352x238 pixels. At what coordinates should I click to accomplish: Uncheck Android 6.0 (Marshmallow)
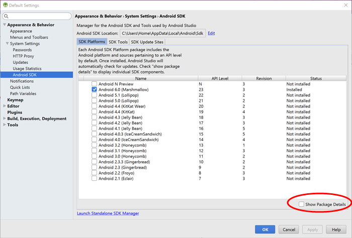point(95,89)
